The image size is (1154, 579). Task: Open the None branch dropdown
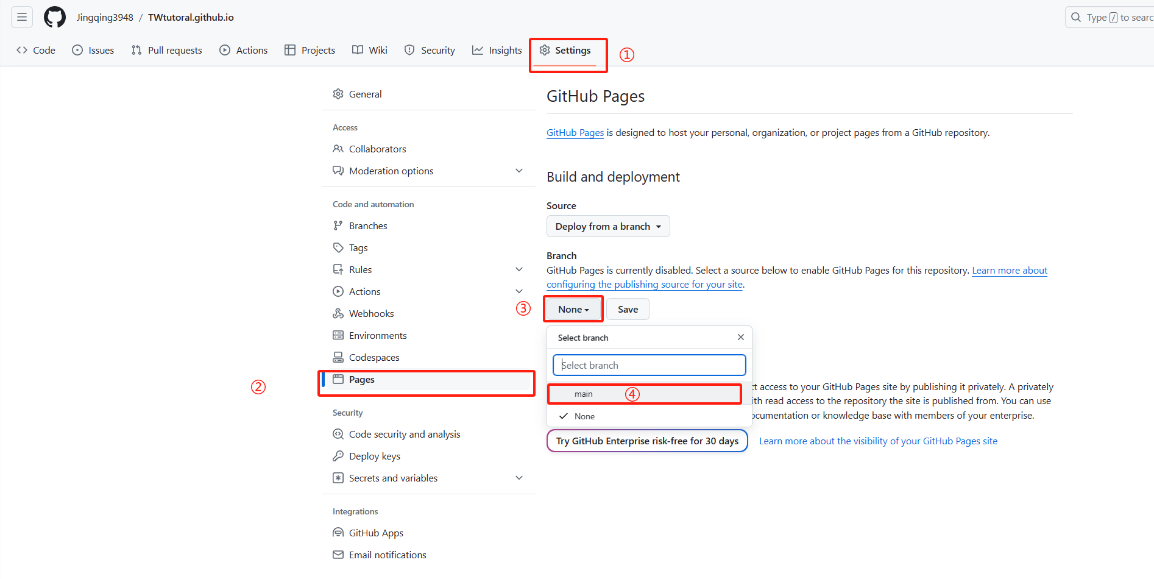(573, 309)
